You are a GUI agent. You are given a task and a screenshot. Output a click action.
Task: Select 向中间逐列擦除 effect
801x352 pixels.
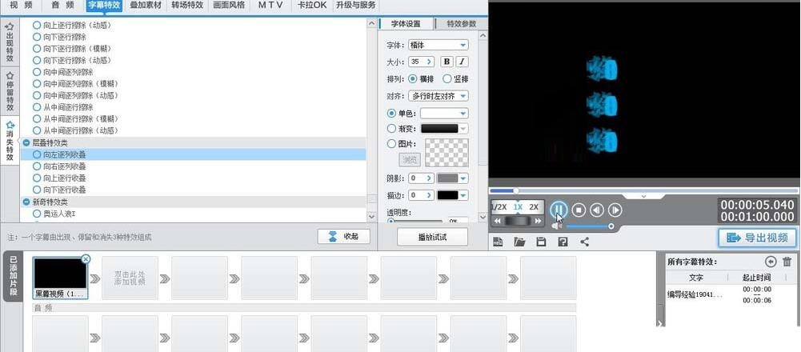(x=63, y=72)
